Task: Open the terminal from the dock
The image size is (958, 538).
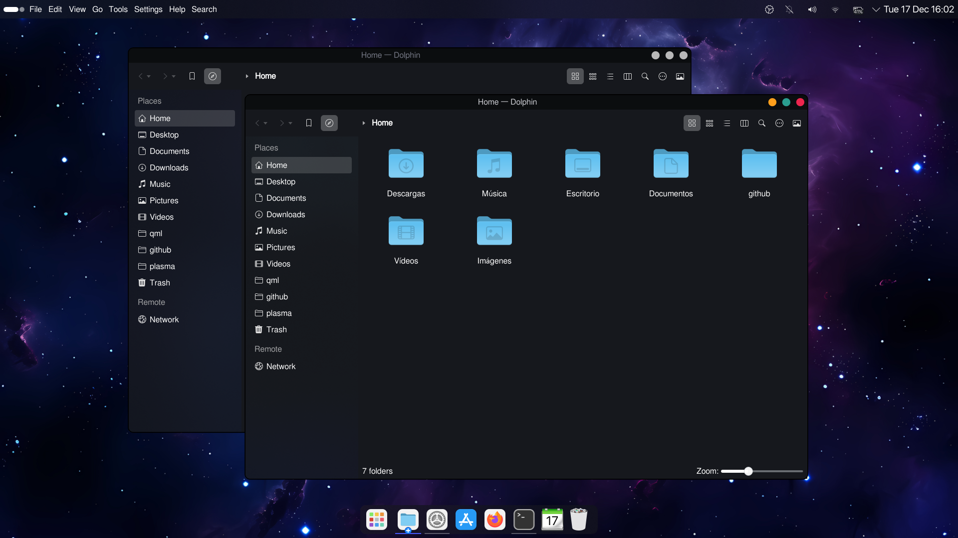Action: 524,520
